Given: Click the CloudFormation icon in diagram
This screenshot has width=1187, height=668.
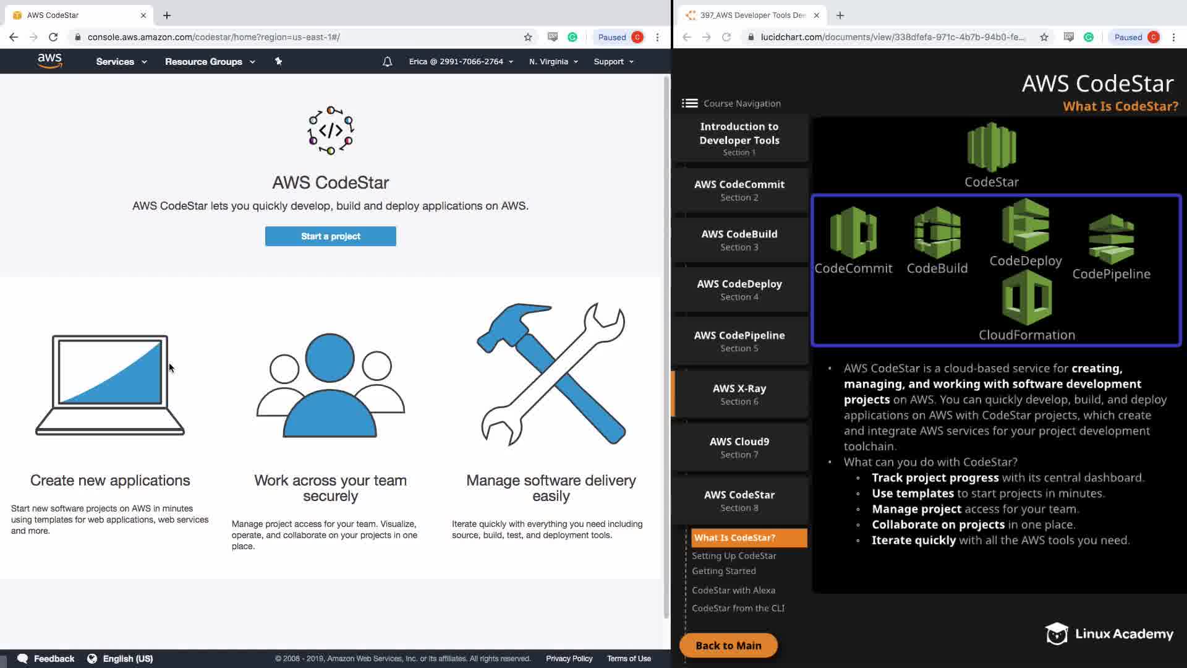Looking at the screenshot, I should tap(1027, 298).
